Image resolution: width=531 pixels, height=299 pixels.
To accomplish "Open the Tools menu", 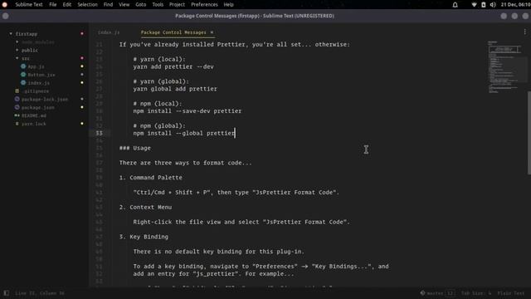I will tap(158, 5).
